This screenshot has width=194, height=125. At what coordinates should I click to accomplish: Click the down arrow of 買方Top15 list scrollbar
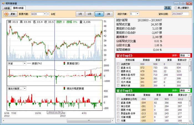coord(190,86)
